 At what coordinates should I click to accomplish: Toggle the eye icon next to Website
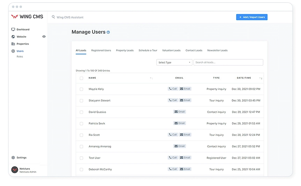[x=44, y=37]
